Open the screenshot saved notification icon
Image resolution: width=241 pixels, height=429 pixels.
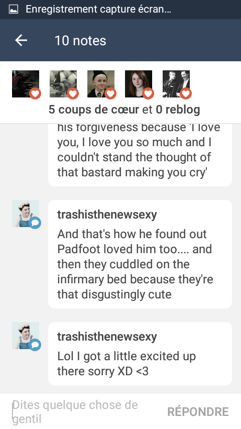click(x=14, y=10)
